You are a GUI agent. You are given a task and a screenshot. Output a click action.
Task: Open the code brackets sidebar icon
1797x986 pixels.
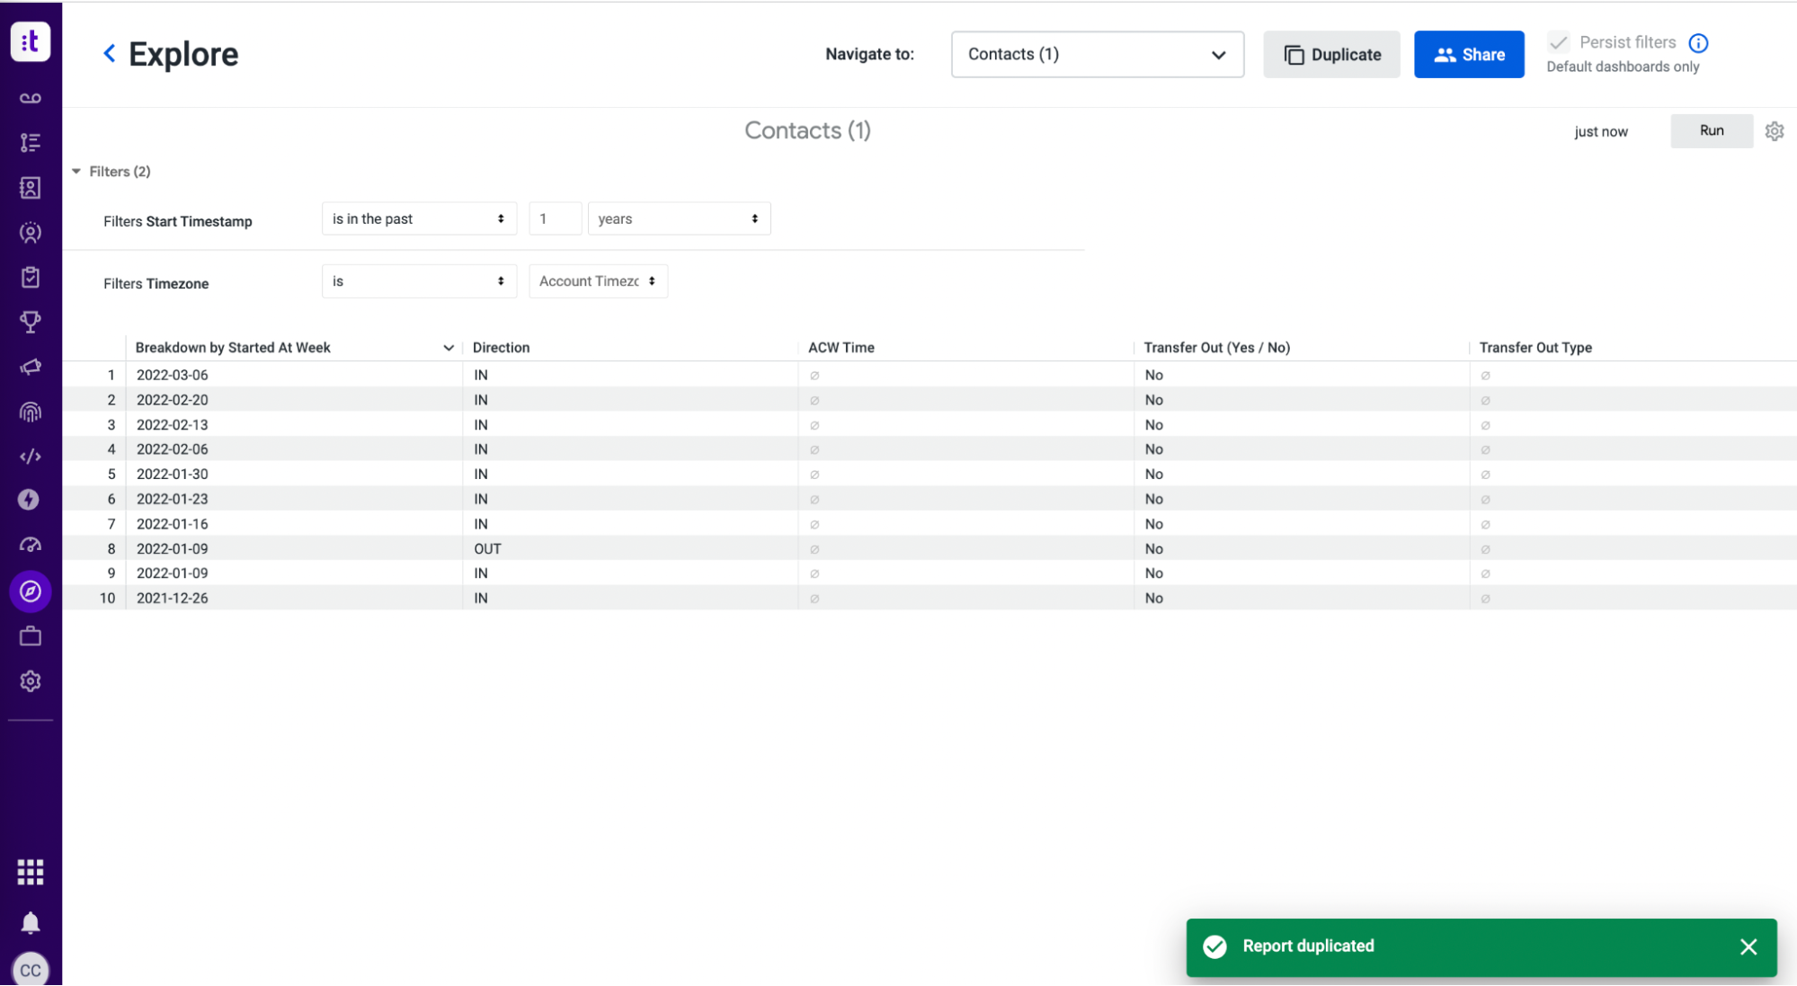(31, 457)
